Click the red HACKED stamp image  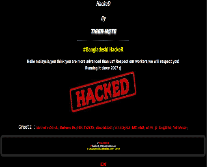(x=103, y=92)
